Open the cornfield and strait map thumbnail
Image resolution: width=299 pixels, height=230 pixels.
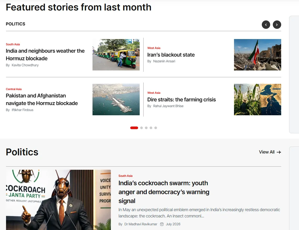point(257,100)
